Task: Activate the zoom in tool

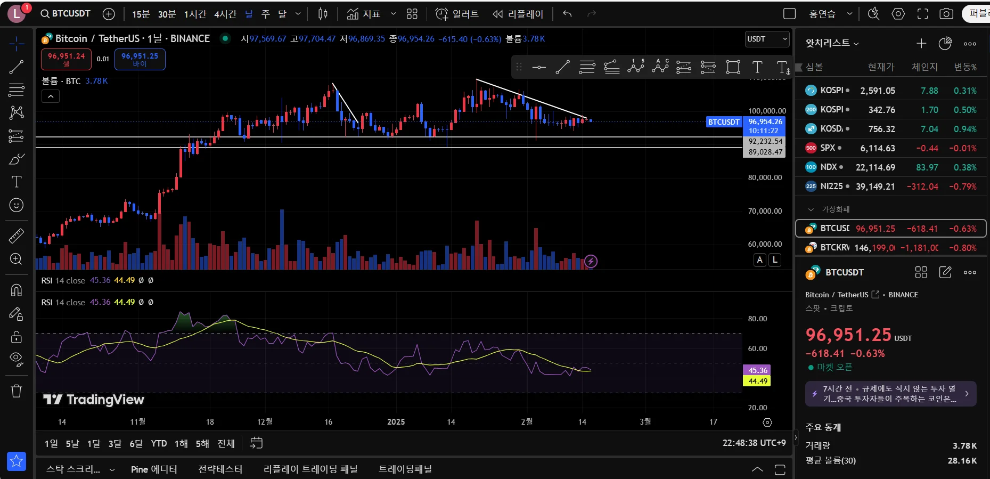Action: [x=17, y=259]
